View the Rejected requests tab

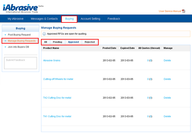(x=90, y=42)
